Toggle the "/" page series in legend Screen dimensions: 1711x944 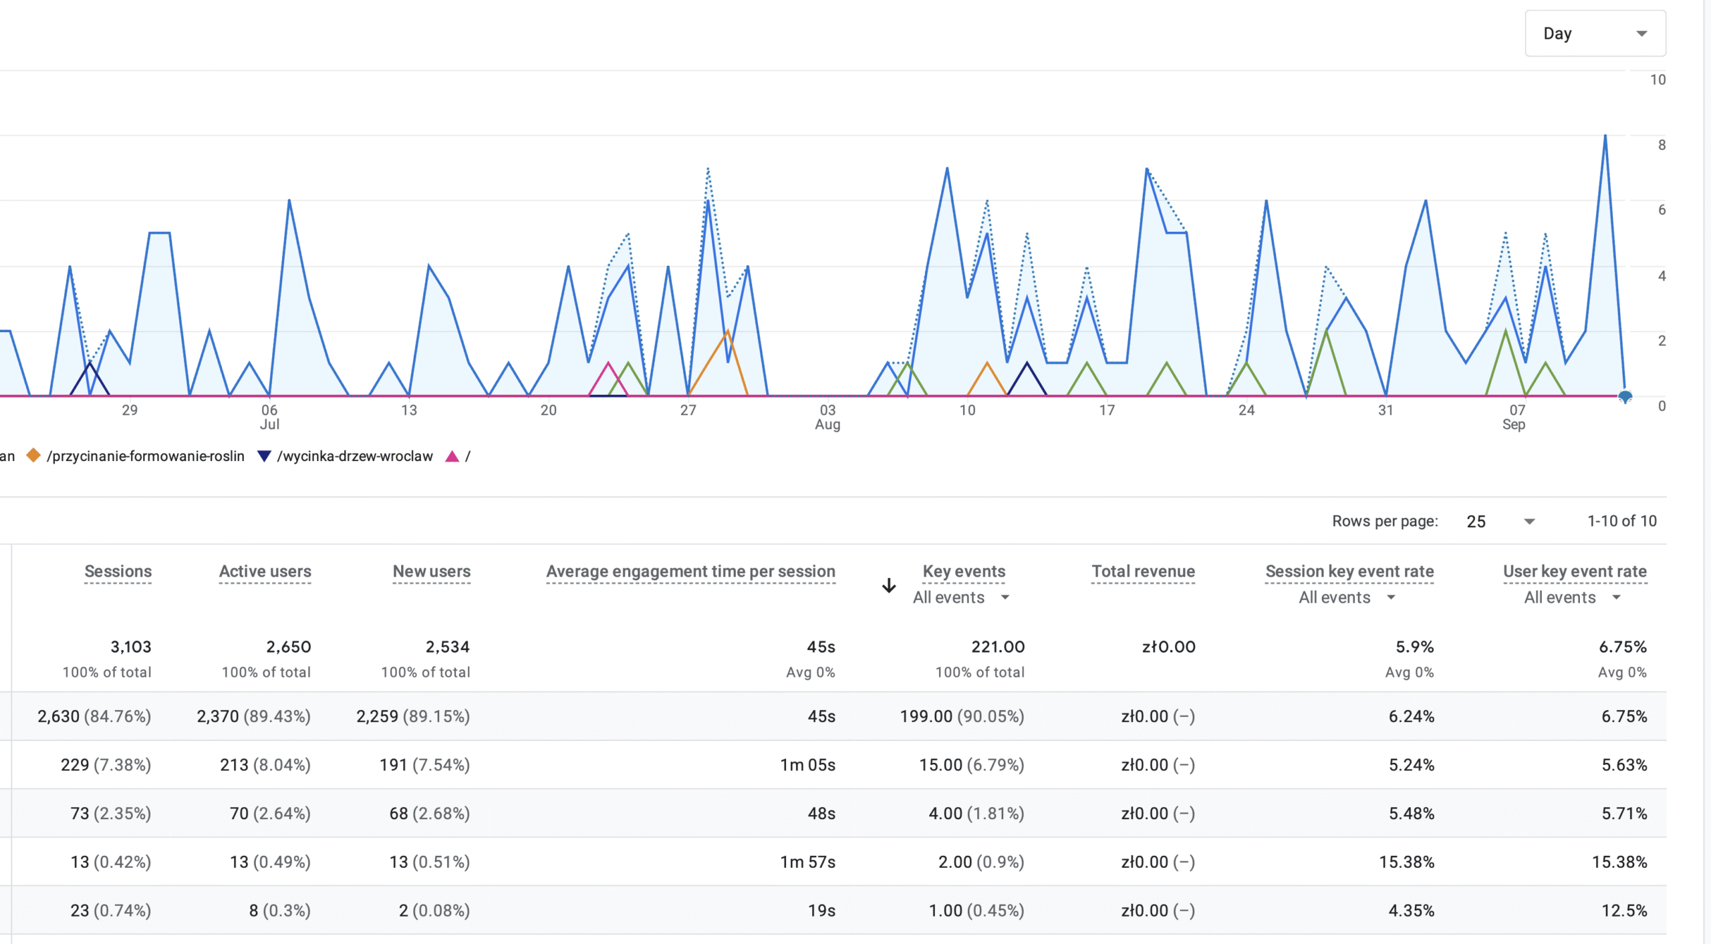pyautogui.click(x=468, y=456)
